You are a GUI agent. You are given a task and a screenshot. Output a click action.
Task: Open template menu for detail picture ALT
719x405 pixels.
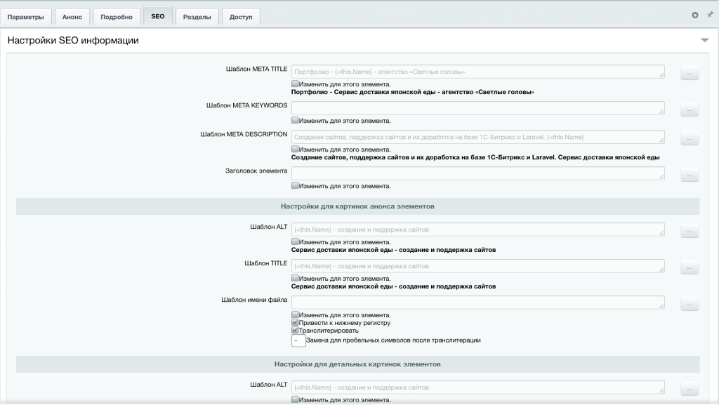pos(690,389)
